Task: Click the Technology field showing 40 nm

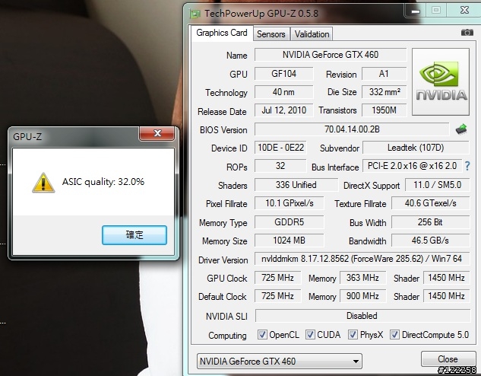Action: pos(283,92)
